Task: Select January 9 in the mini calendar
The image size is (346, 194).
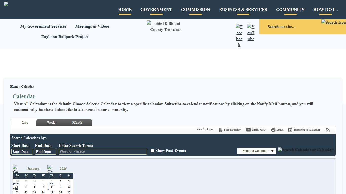Action: pyautogui.click(x=60, y=187)
